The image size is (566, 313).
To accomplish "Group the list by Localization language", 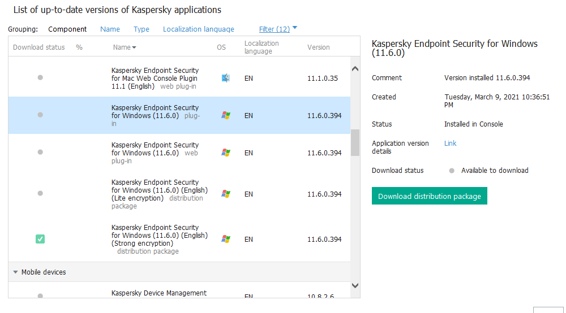I will pos(198,29).
